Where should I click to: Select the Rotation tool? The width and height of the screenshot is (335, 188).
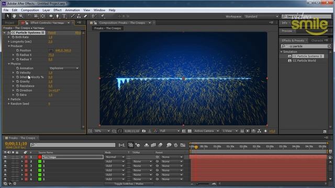click(x=29, y=16)
